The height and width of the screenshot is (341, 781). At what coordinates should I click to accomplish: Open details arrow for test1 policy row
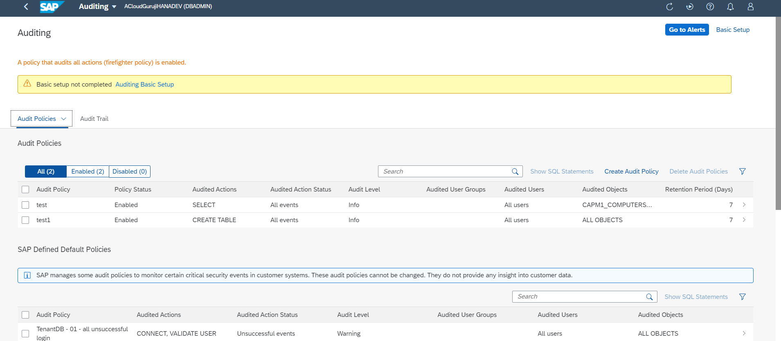744,220
